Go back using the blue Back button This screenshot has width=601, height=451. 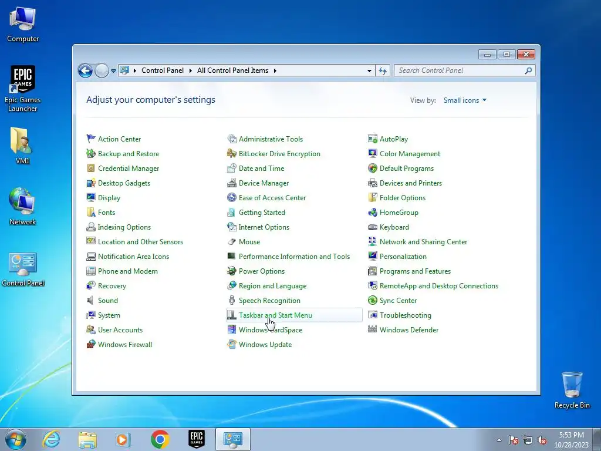click(85, 70)
